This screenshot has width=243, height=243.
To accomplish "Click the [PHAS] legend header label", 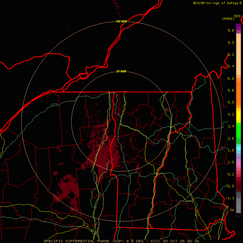I will [228, 19].
